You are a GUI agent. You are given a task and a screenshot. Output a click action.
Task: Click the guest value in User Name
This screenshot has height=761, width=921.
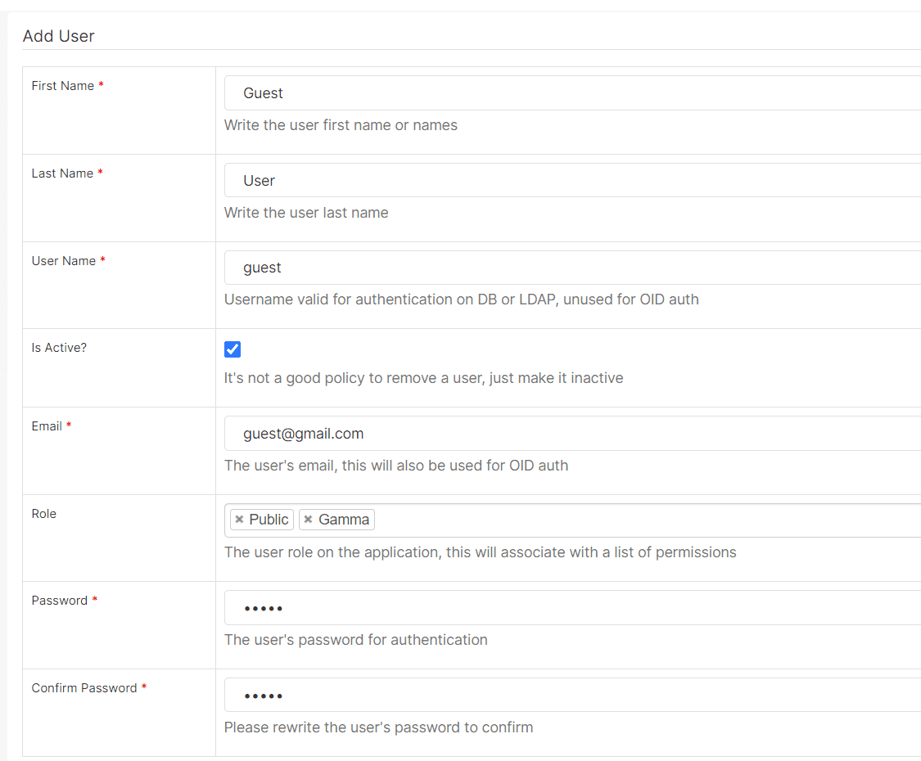(262, 268)
